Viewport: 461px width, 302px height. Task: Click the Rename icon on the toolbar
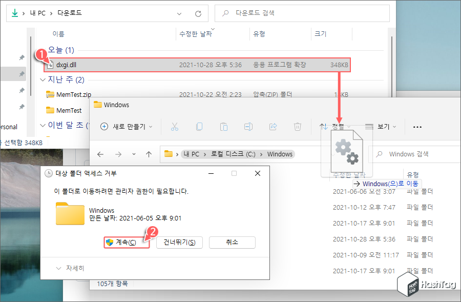(x=248, y=127)
